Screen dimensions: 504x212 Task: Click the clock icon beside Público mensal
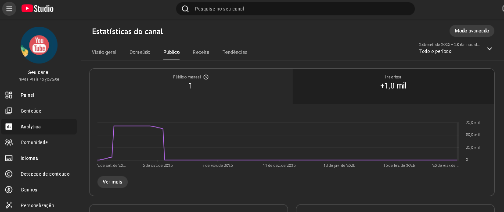tap(206, 77)
